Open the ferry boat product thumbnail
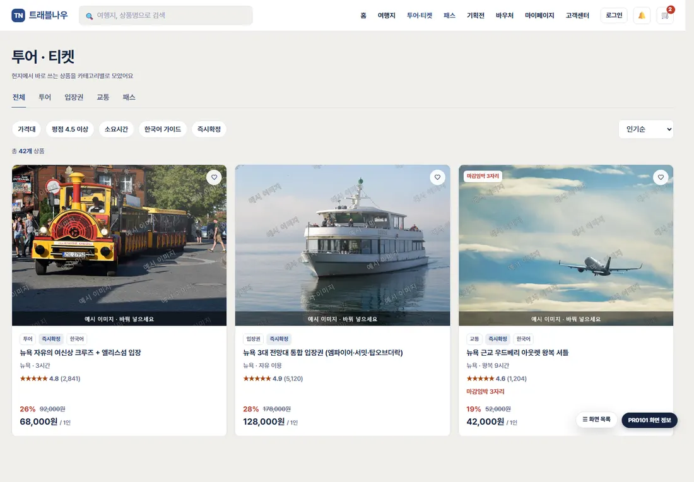The image size is (694, 482). click(343, 245)
